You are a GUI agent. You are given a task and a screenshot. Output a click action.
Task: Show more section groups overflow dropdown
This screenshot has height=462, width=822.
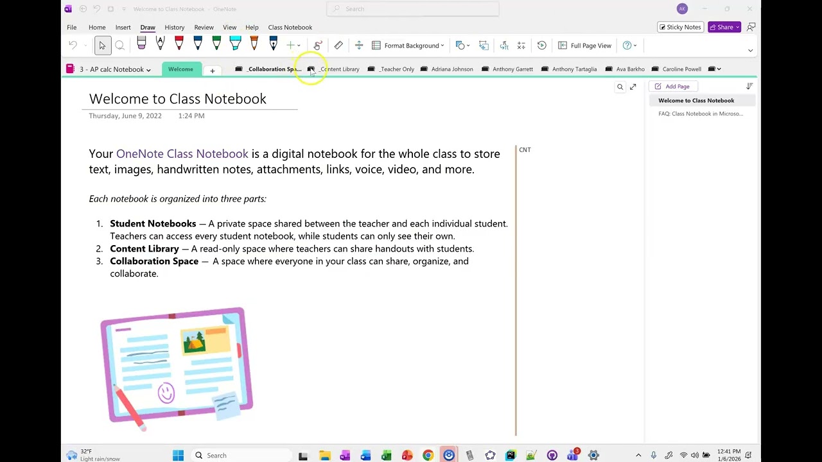pos(715,69)
